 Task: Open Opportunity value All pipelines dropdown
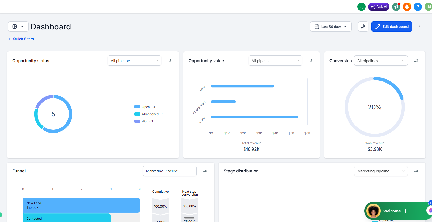(x=275, y=61)
